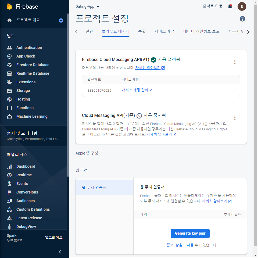
Task: Switch to the 통합 tab
Action: click(x=142, y=31)
